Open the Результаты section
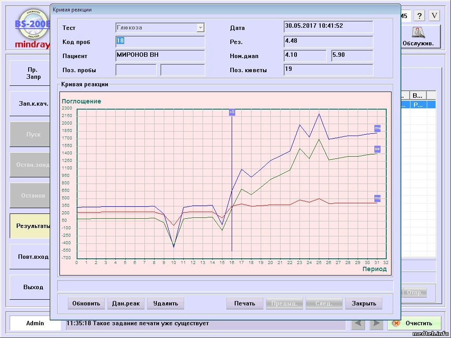Screen dimensions: 451x338 click(30, 226)
